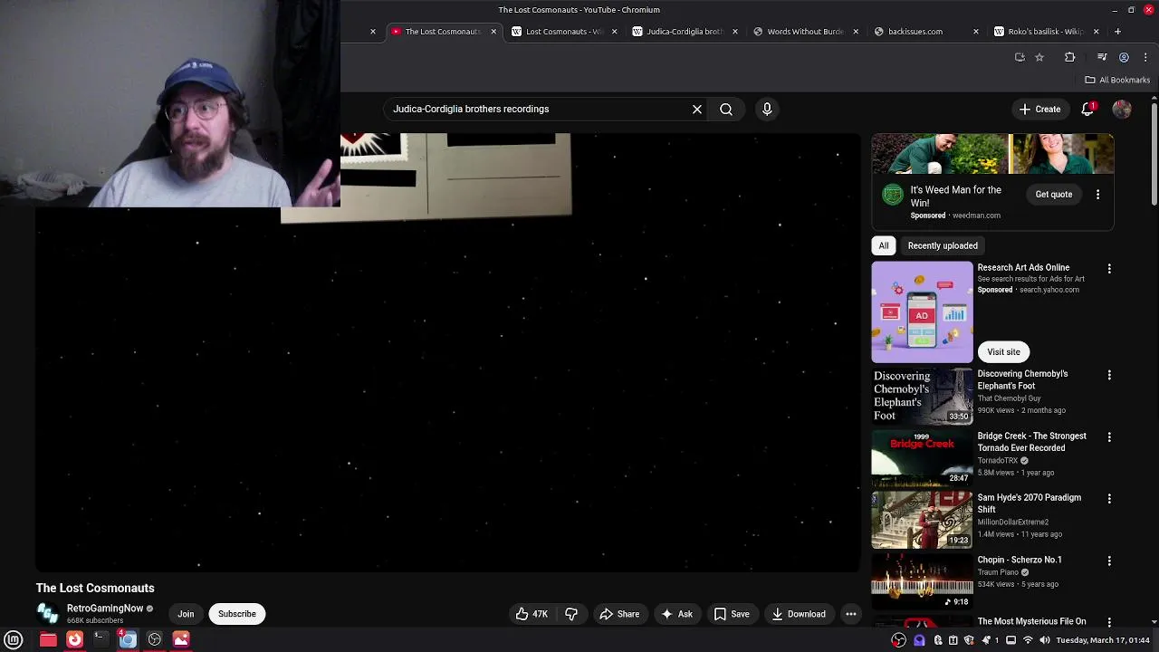Switch to The Lost Cosmonauts YouTube tab
The height and width of the screenshot is (652, 1159).
[442, 32]
